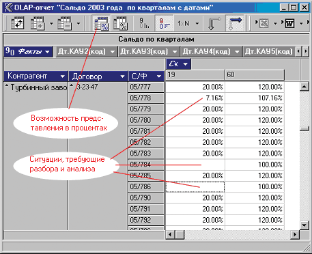Click the expand table rows icon
The width and height of the screenshot is (312, 254).
coord(37,23)
